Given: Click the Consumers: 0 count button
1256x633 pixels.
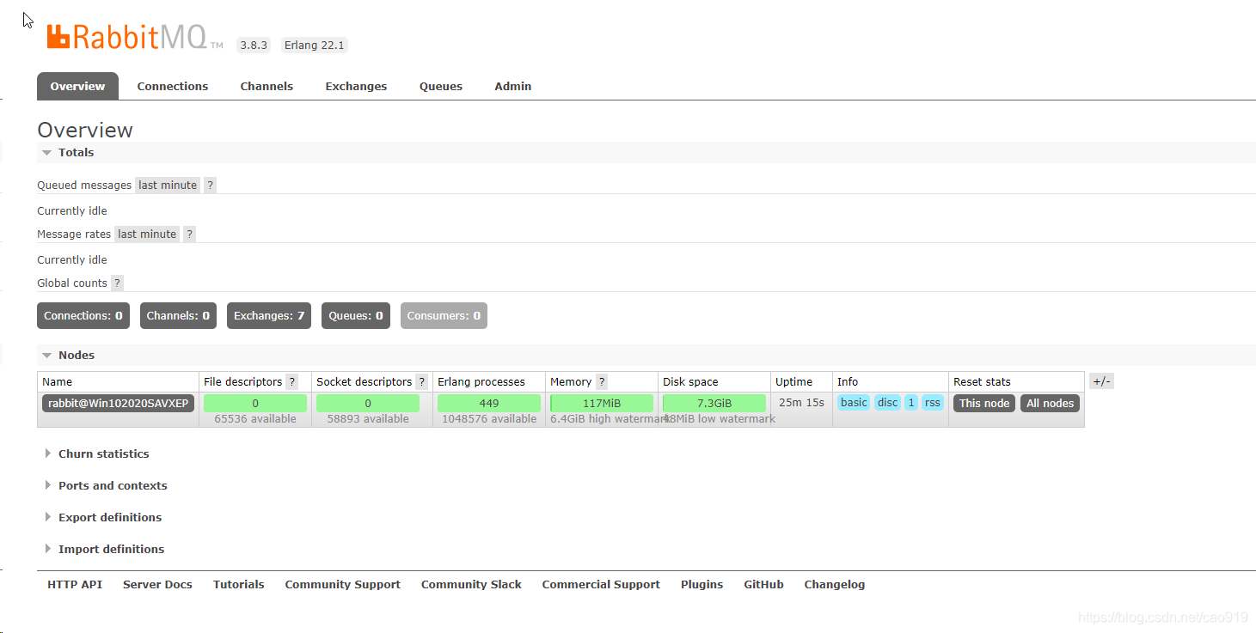Looking at the screenshot, I should coord(444,315).
